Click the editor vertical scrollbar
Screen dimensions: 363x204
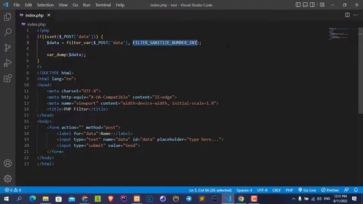coord(361,70)
